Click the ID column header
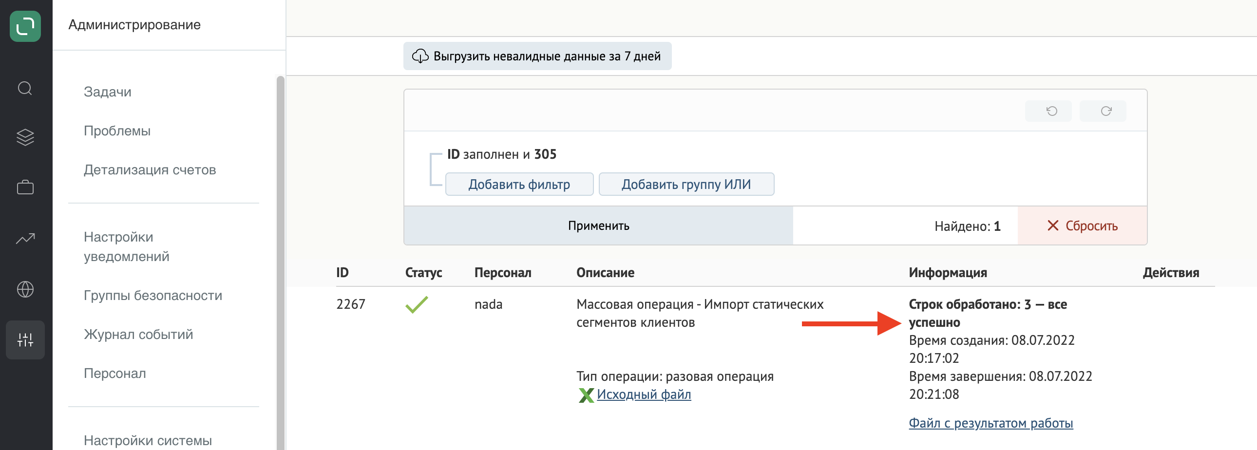This screenshot has width=1257, height=450. (x=343, y=273)
